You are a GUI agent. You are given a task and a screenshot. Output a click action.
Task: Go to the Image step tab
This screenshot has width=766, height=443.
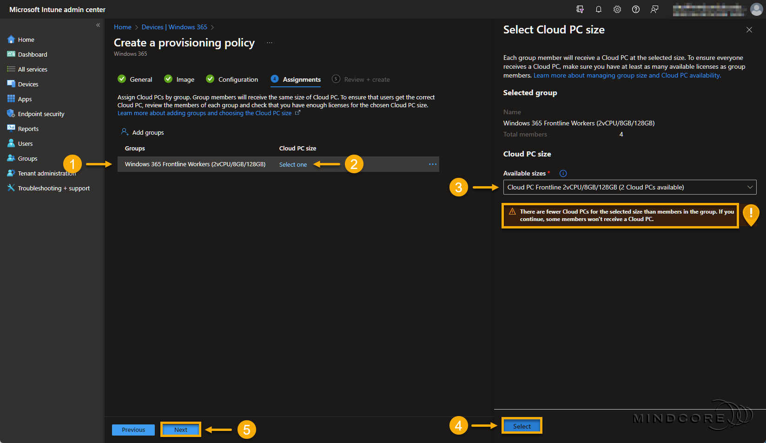coord(185,80)
